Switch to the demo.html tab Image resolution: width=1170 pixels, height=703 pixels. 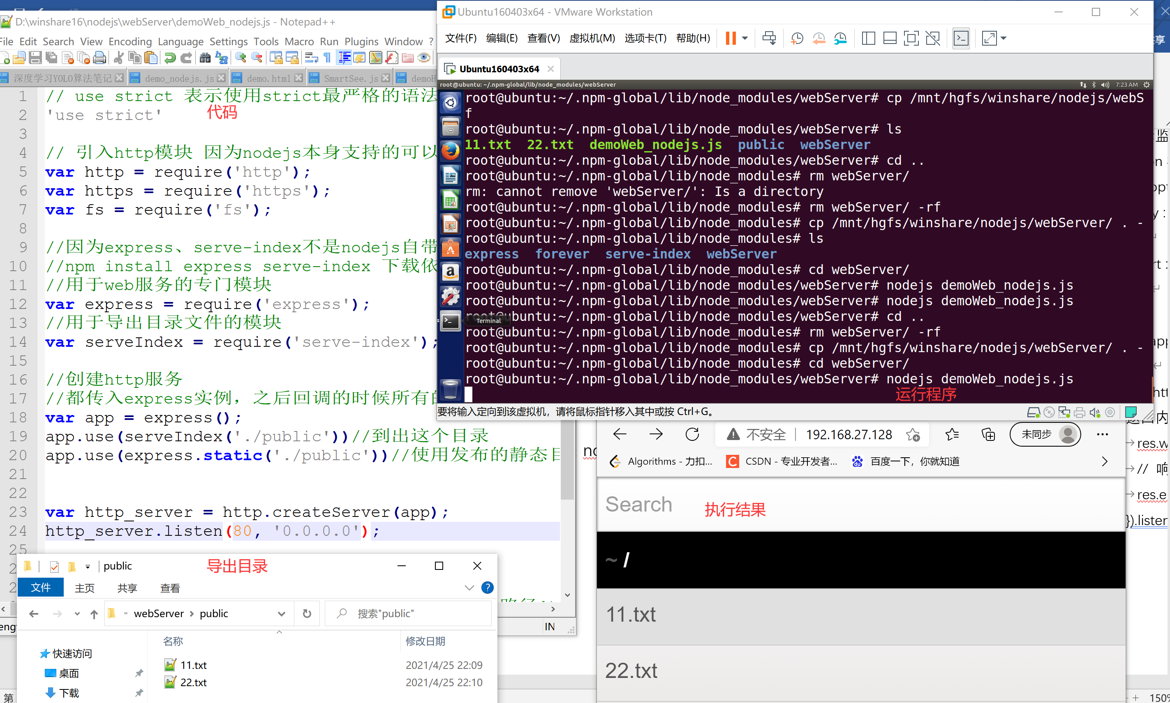pos(268,78)
